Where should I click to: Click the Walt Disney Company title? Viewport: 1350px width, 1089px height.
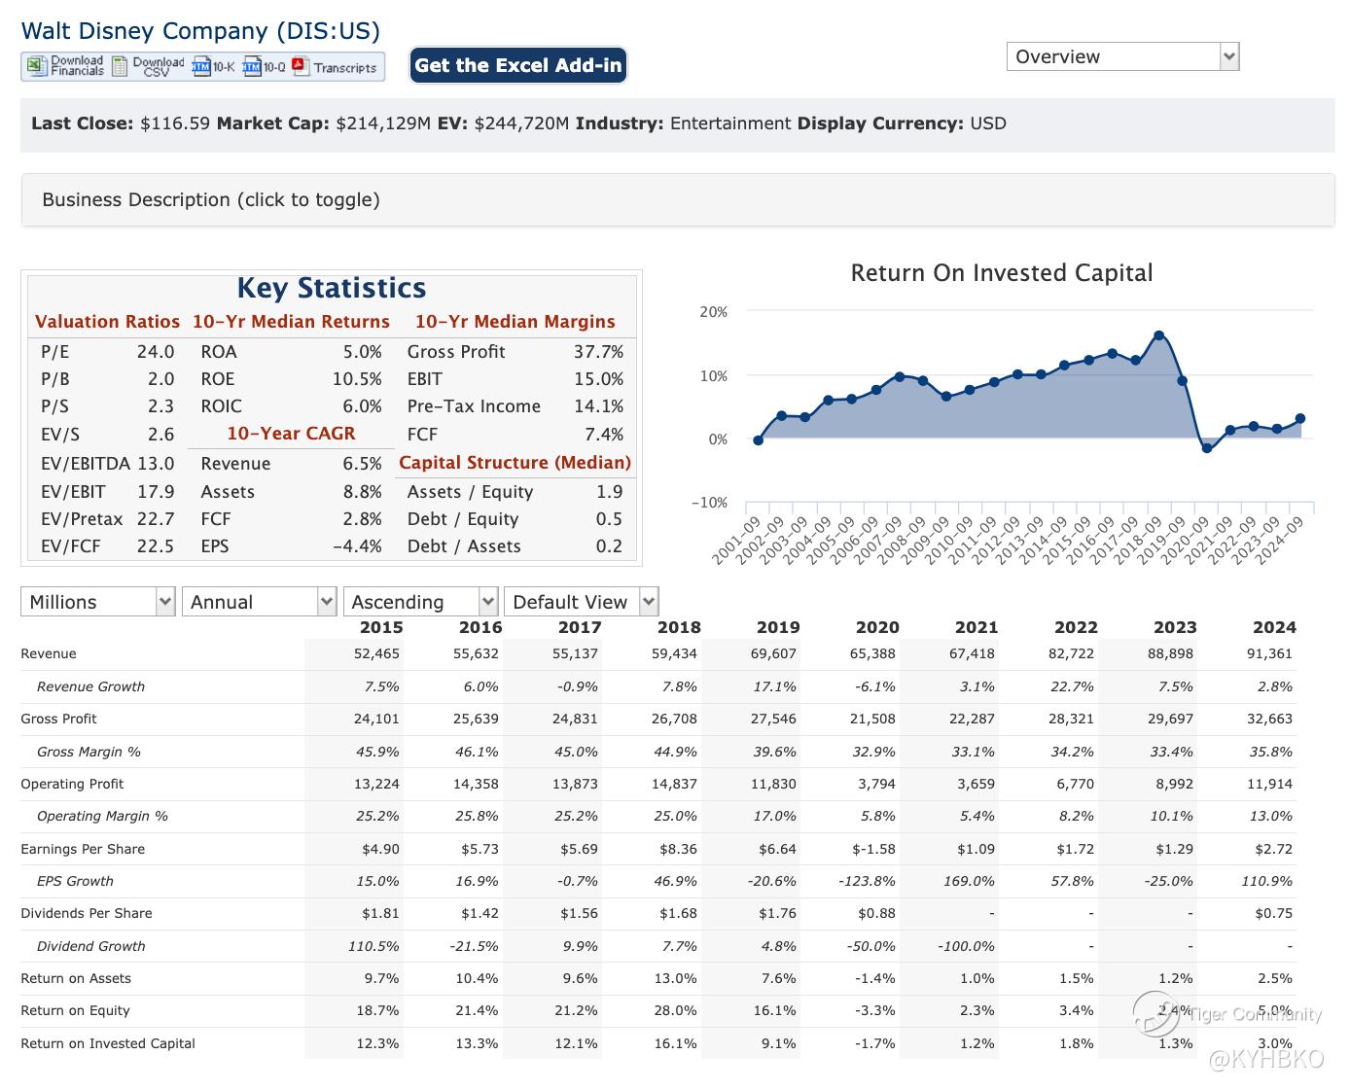coord(200,30)
